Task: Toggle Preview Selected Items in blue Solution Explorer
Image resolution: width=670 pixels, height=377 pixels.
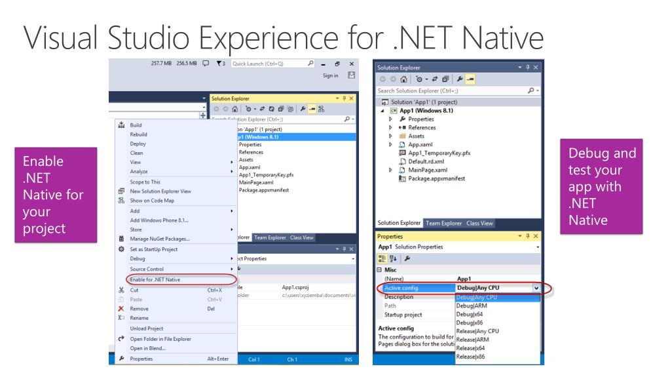Action: (x=470, y=79)
